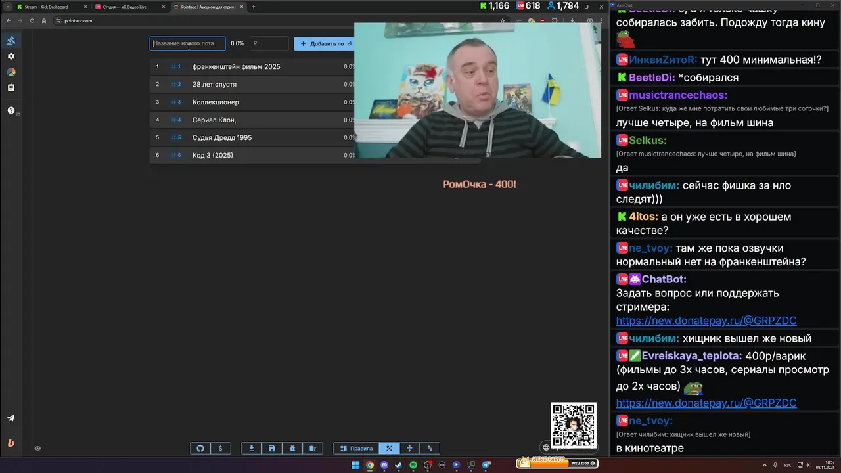Open the tab search dropdown arrow

(7, 7)
